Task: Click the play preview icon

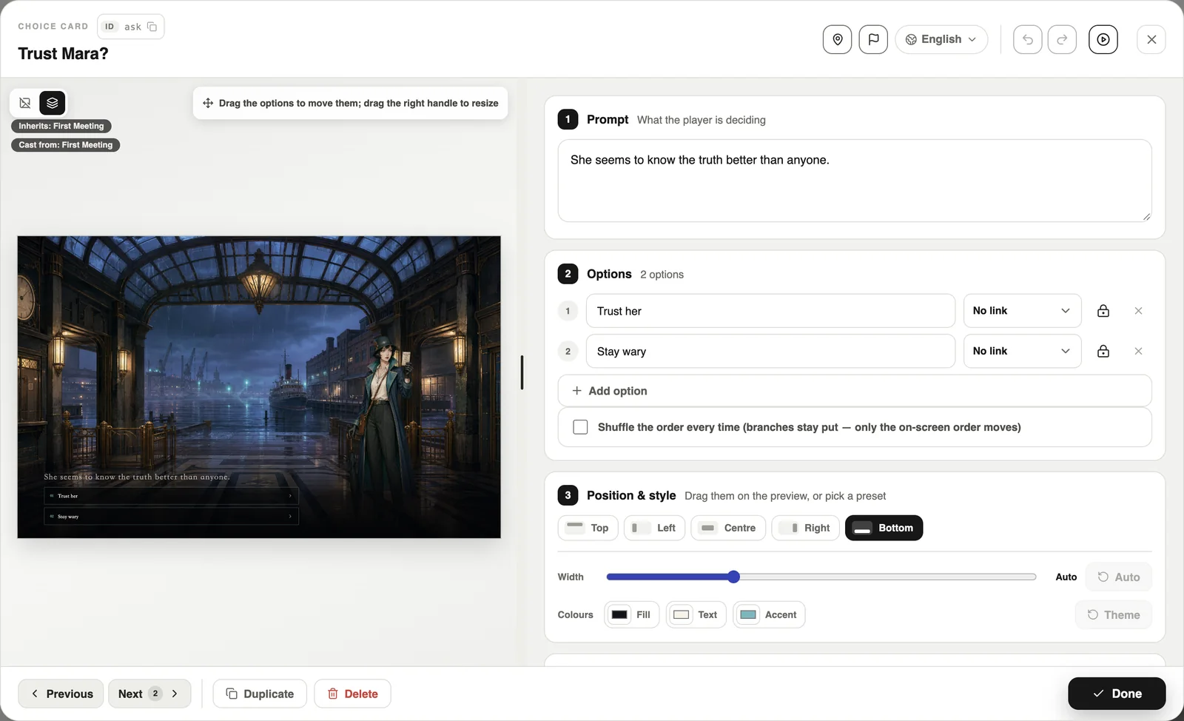Action: pyautogui.click(x=1103, y=39)
